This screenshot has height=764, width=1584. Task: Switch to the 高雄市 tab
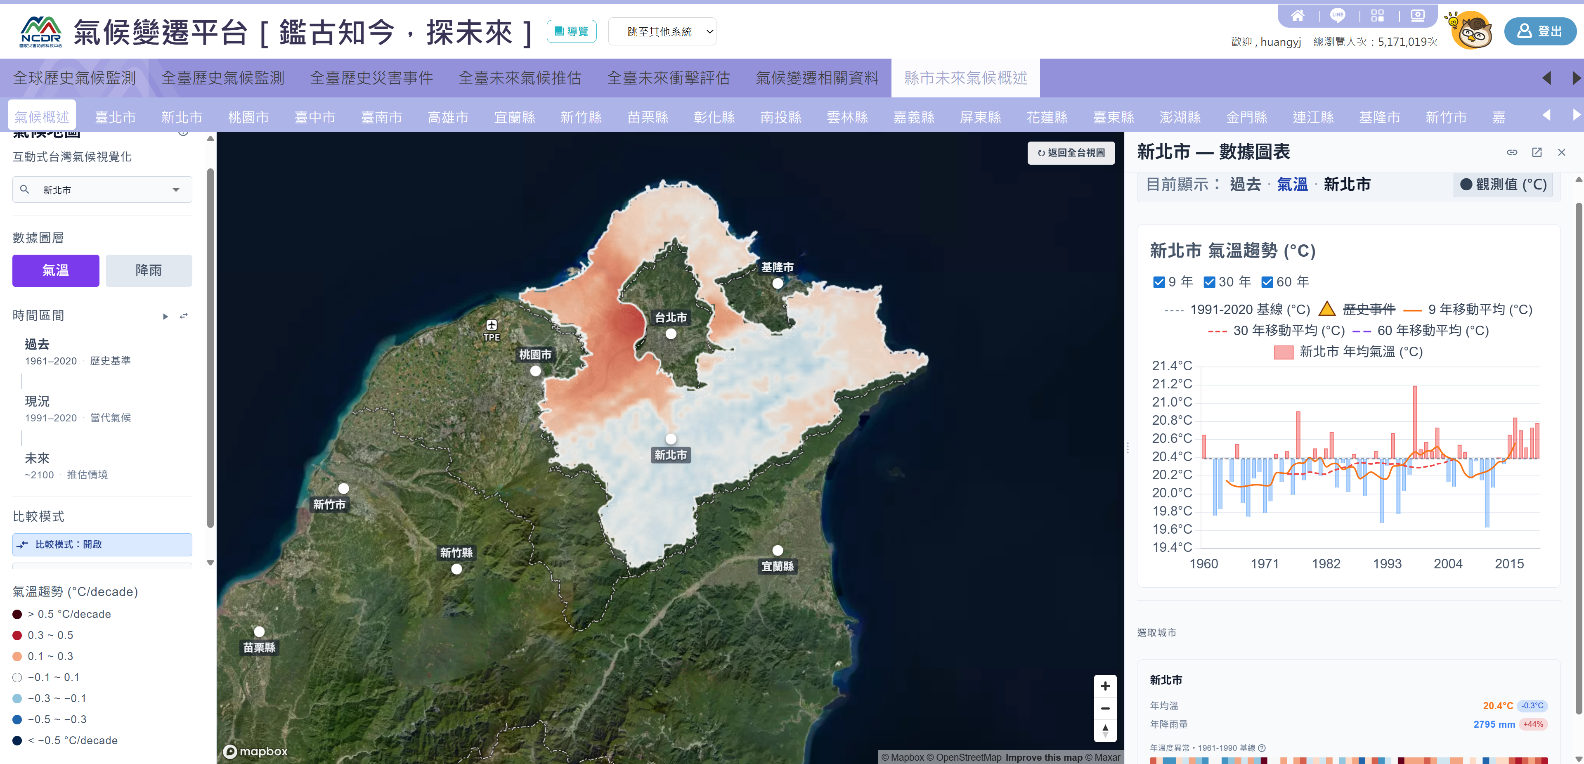coord(448,117)
